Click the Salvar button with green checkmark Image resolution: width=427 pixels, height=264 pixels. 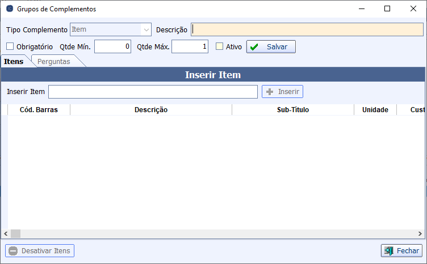(x=271, y=47)
